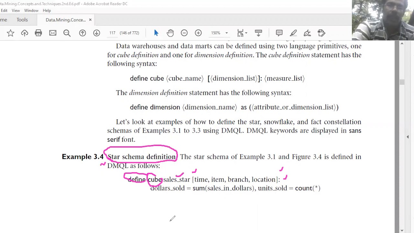
Task: Go to the previous page using the up arrow
Action: click(82, 33)
